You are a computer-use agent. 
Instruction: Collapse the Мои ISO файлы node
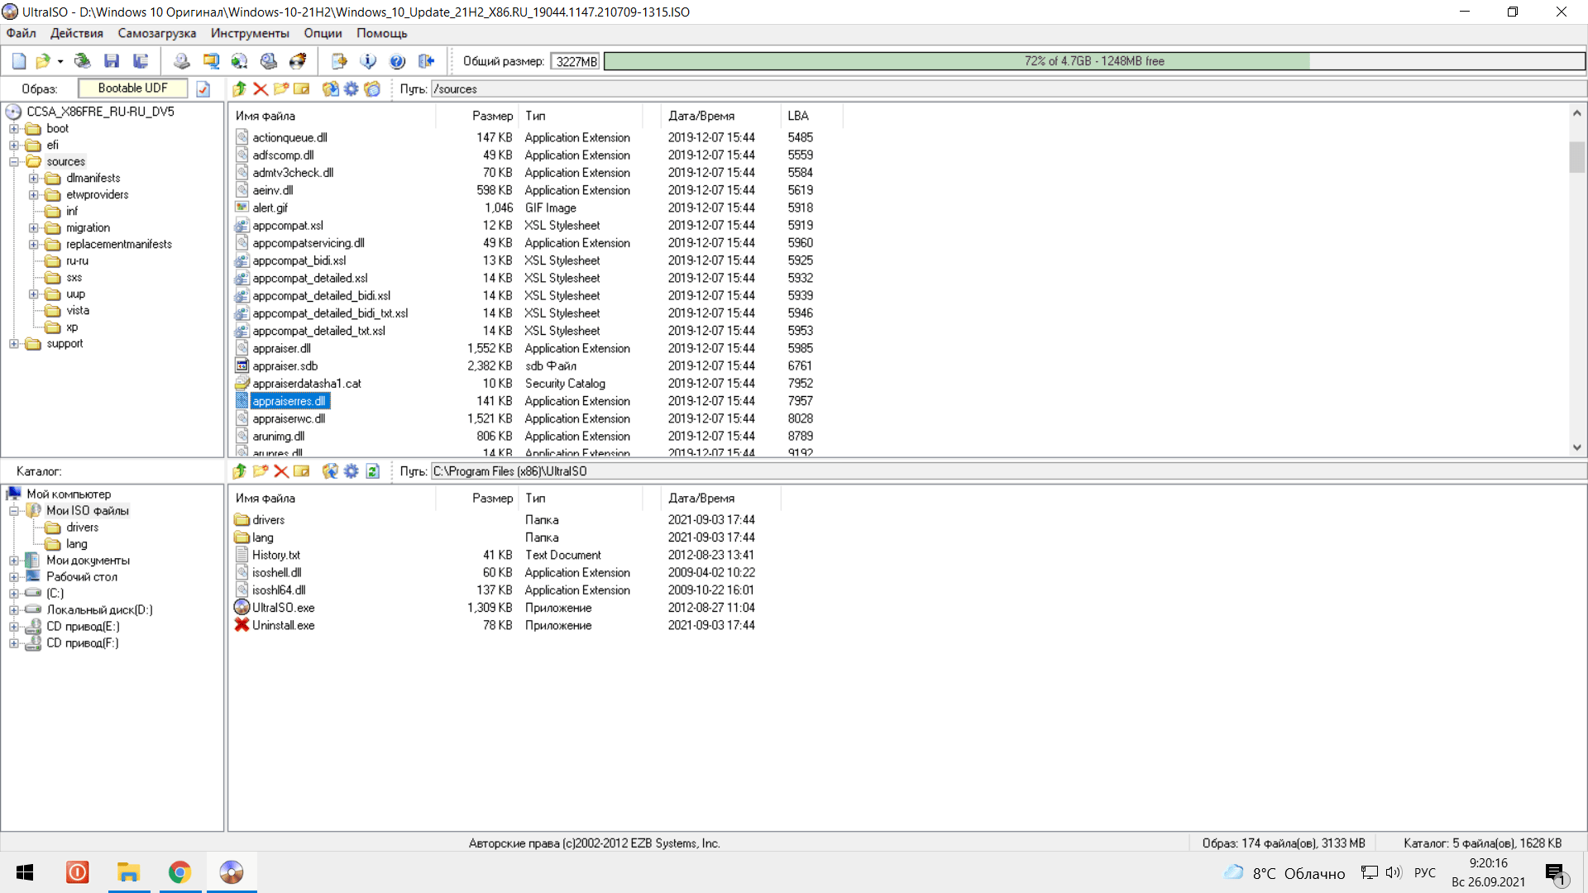14,511
